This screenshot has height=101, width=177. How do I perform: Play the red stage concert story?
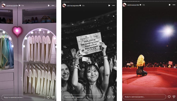[x=170, y=5]
